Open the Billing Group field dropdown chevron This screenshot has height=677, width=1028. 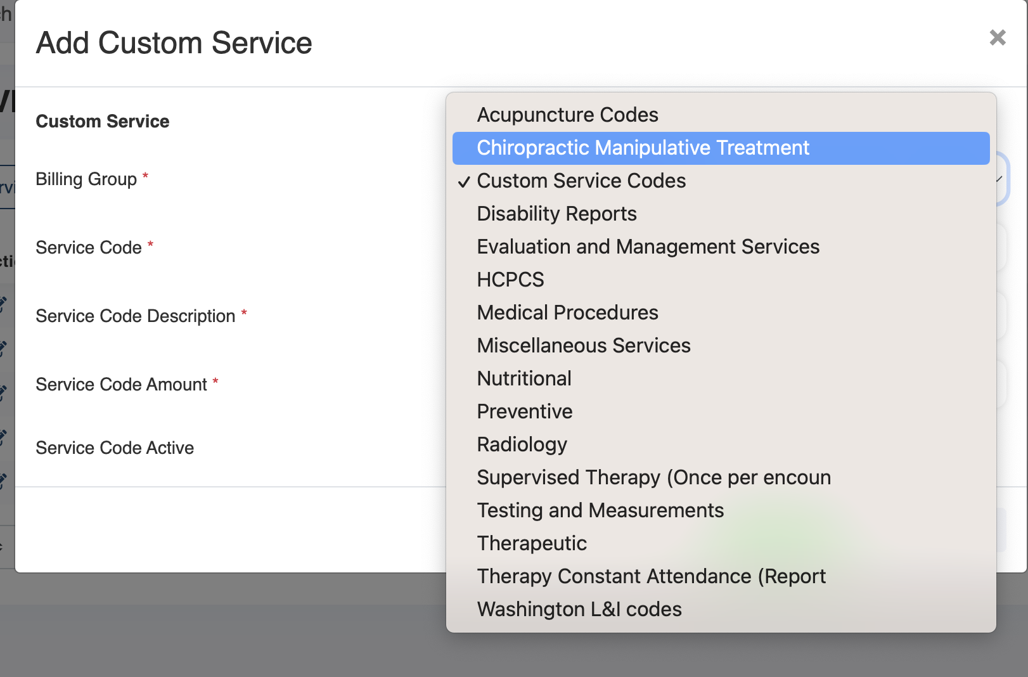[x=999, y=179]
